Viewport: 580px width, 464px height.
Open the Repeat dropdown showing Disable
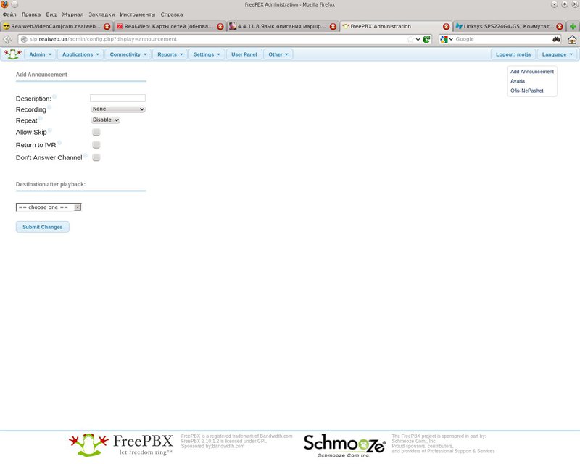click(x=105, y=120)
